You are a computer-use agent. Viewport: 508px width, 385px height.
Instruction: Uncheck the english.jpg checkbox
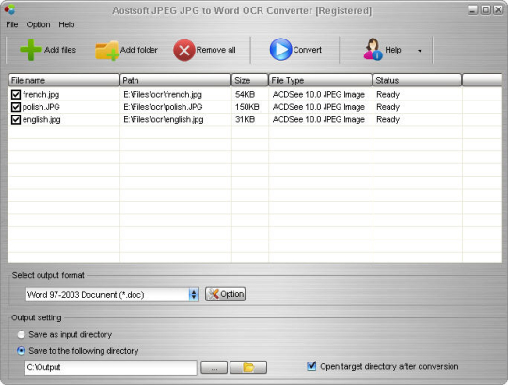coord(16,119)
